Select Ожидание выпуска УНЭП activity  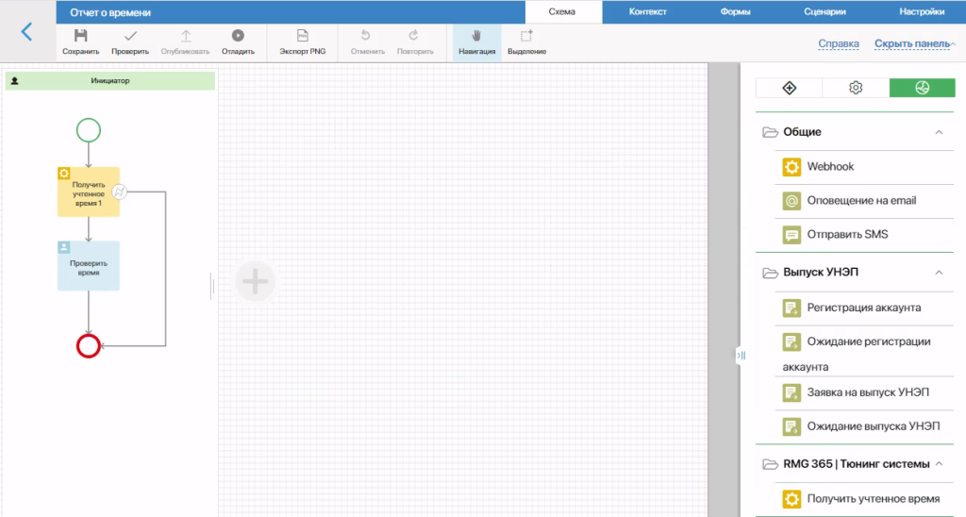[864, 426]
